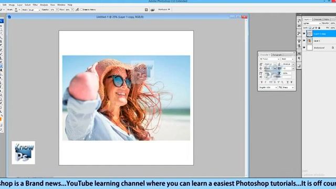336x189 pixels.
Task: Select the Background layer thumbnail
Action: (310, 48)
